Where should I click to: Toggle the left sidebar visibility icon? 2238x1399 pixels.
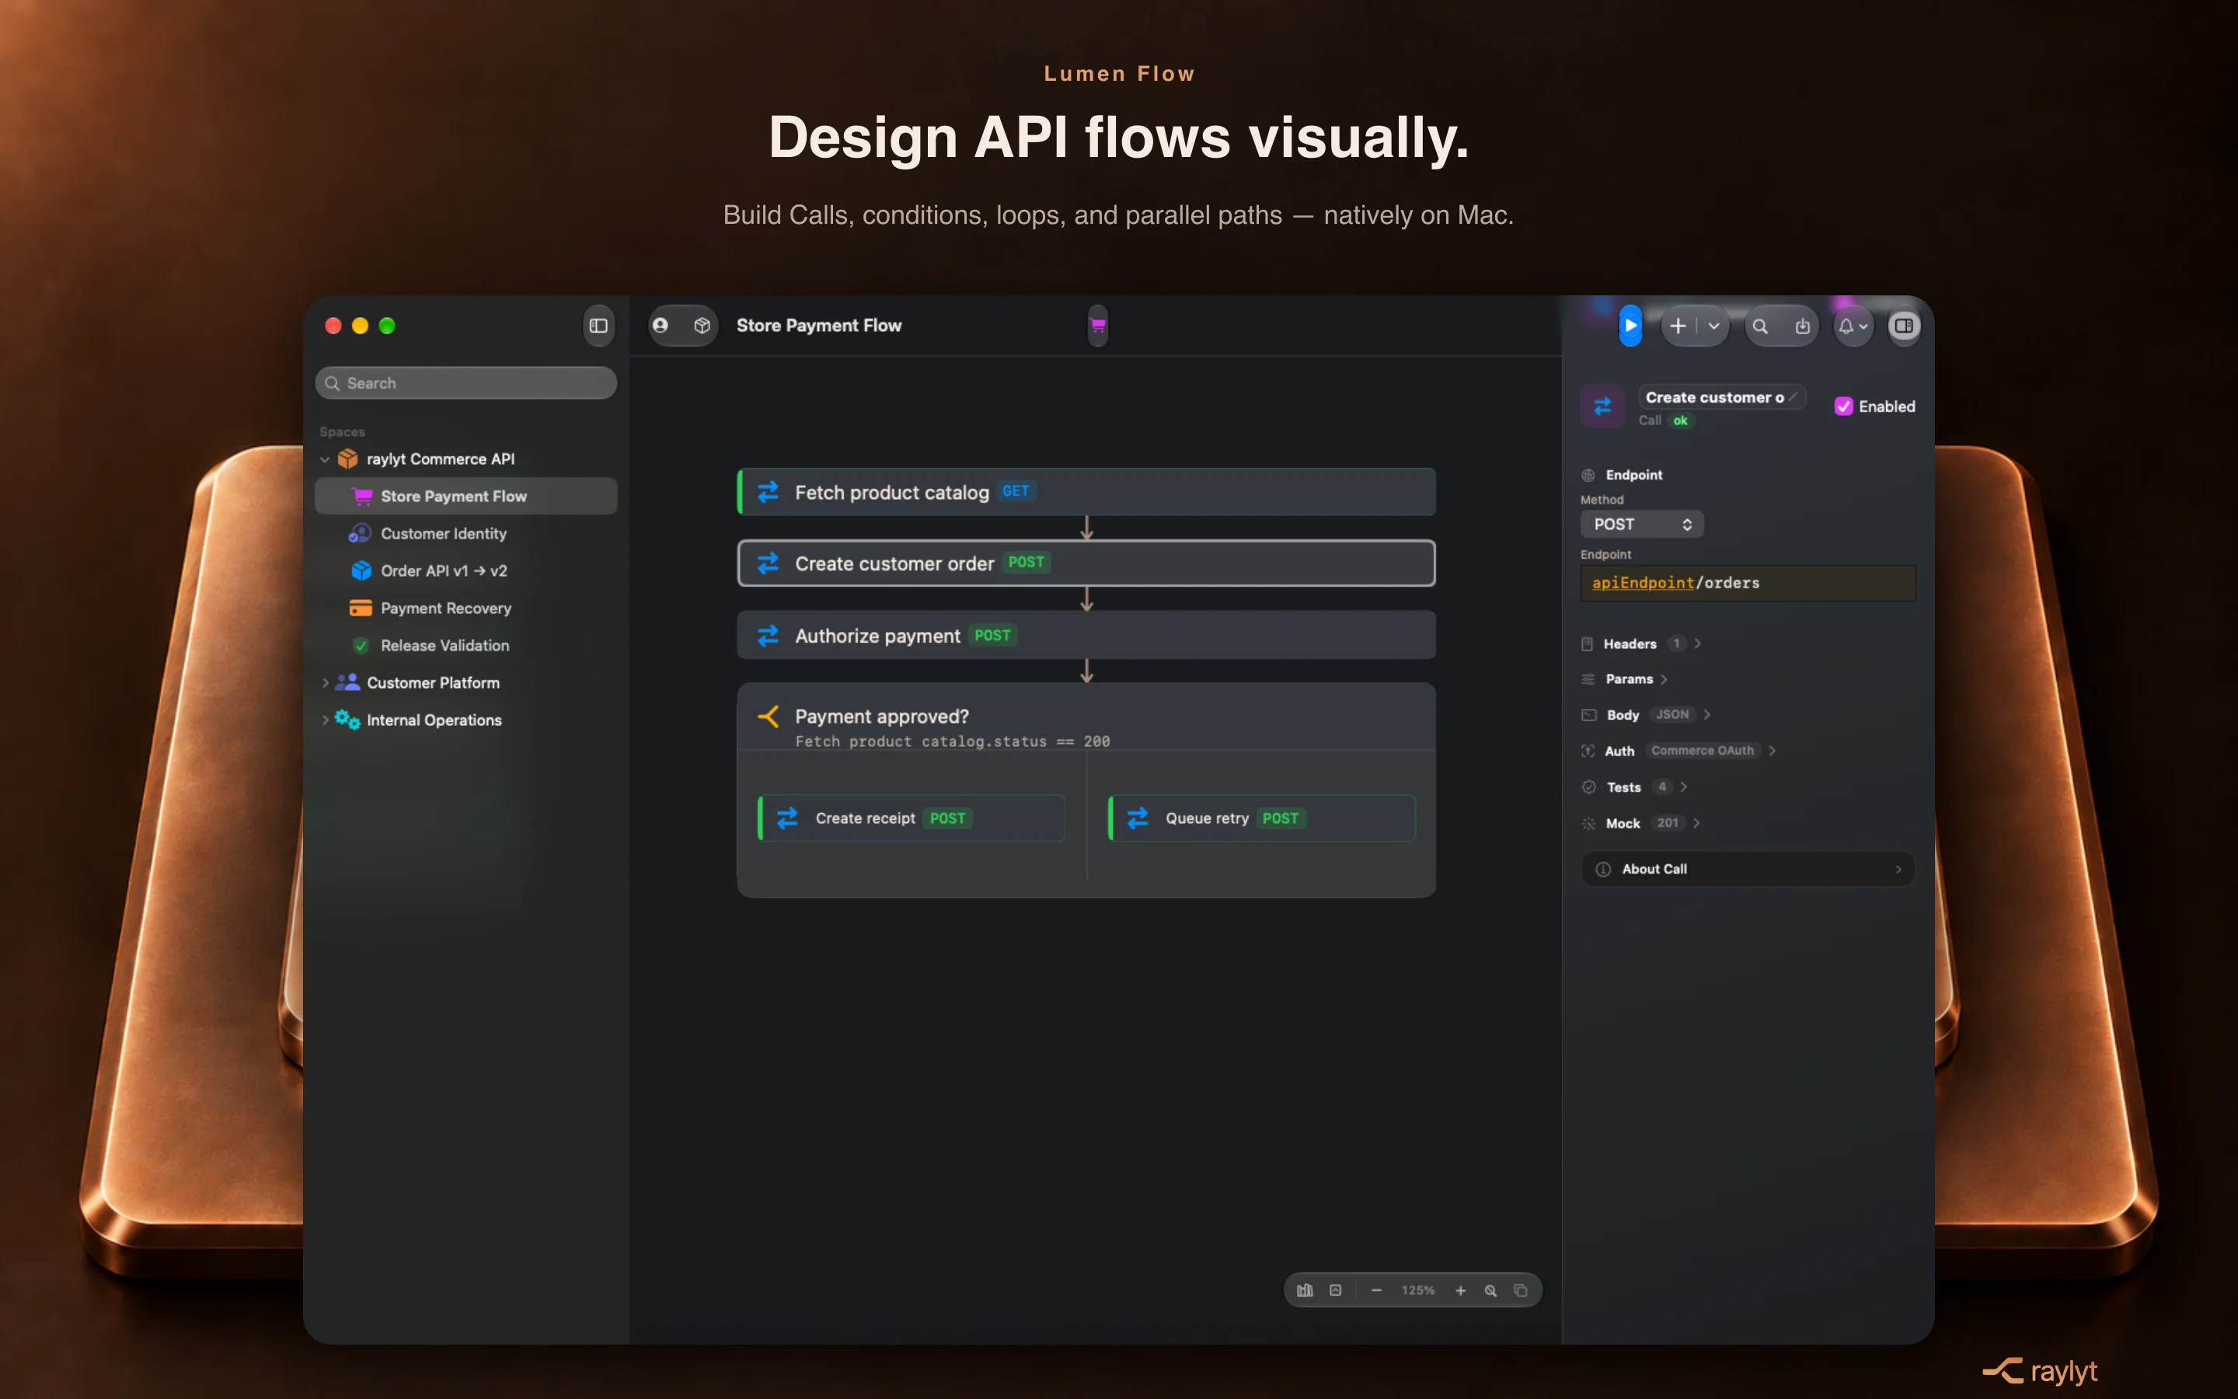click(598, 326)
